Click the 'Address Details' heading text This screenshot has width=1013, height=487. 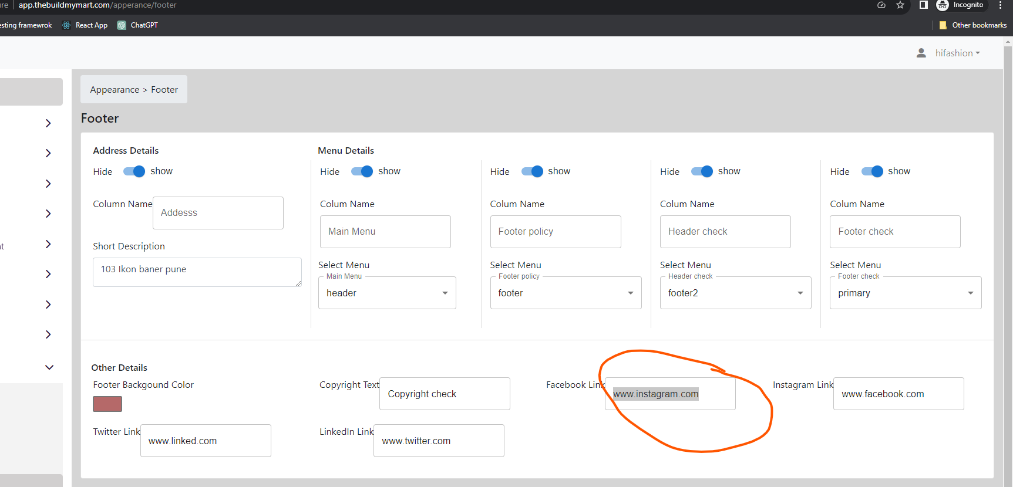point(126,151)
